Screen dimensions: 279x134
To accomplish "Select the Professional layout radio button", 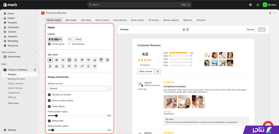I will pos(49,44).
